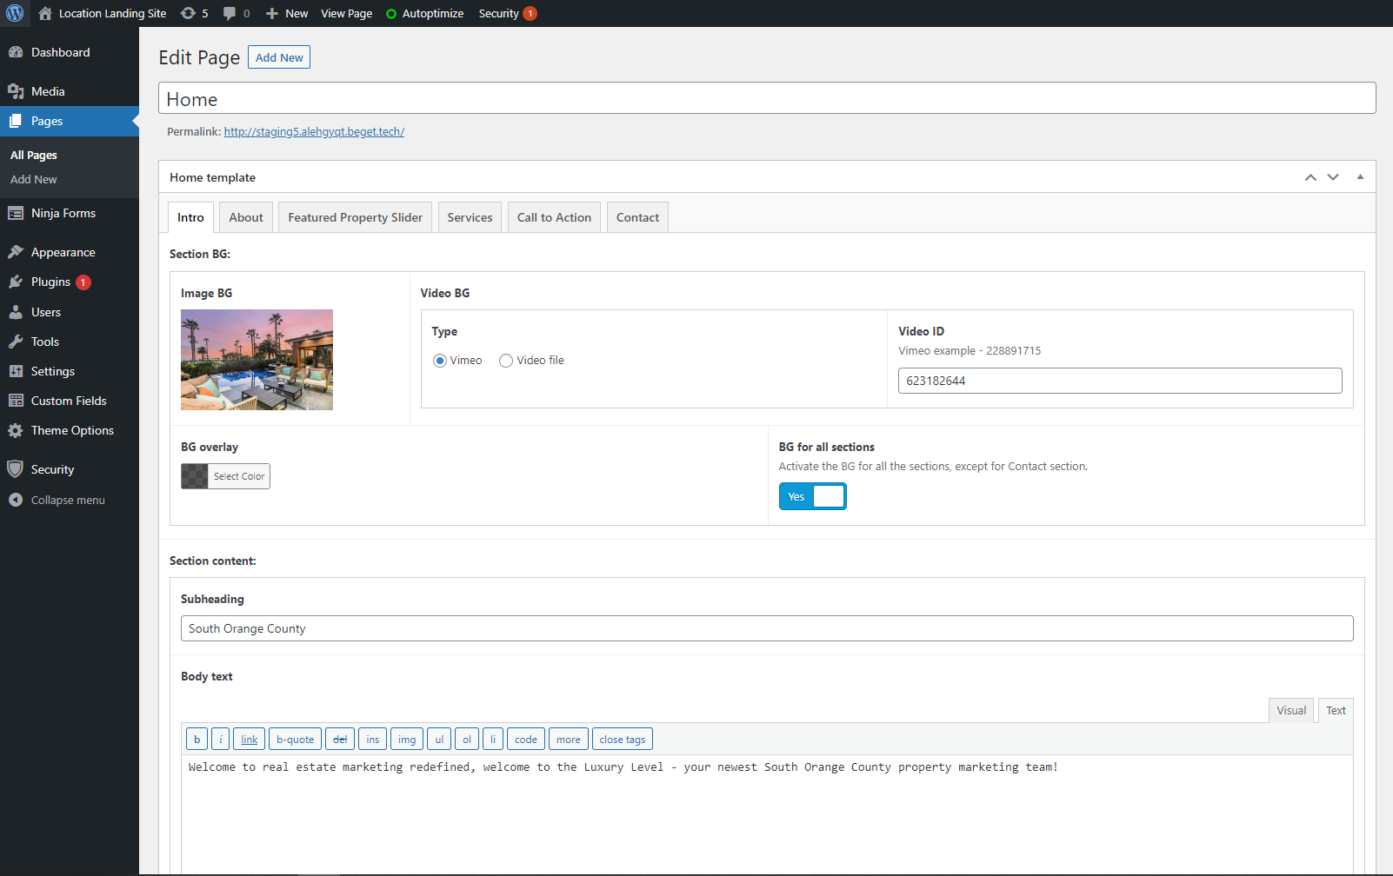Collapse the Home template panel
The image size is (1393, 876).
pos(1360,177)
